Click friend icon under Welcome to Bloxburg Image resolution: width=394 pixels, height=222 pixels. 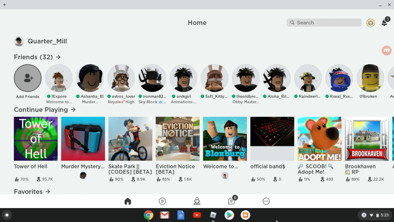[x=225, y=175]
